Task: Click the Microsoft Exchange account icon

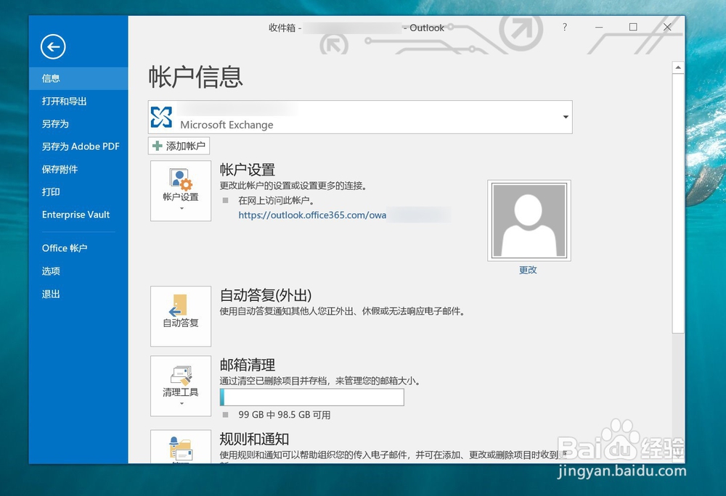Action: tap(161, 117)
